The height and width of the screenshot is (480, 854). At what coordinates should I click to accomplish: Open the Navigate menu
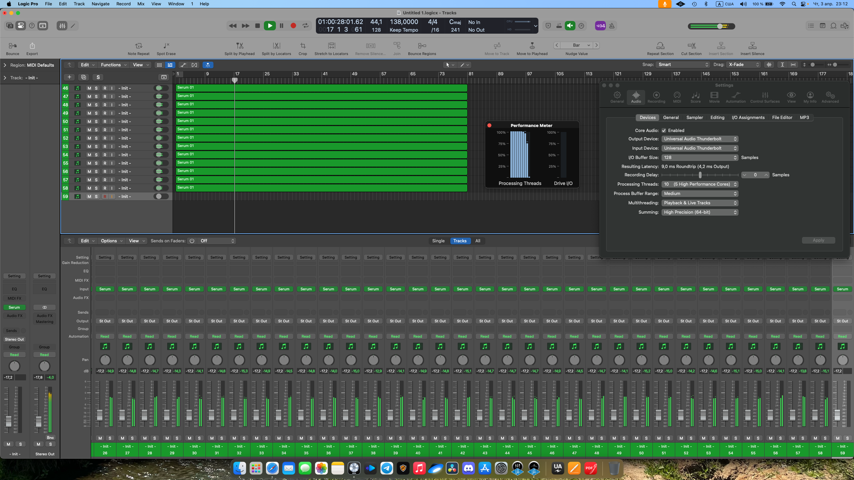click(100, 4)
